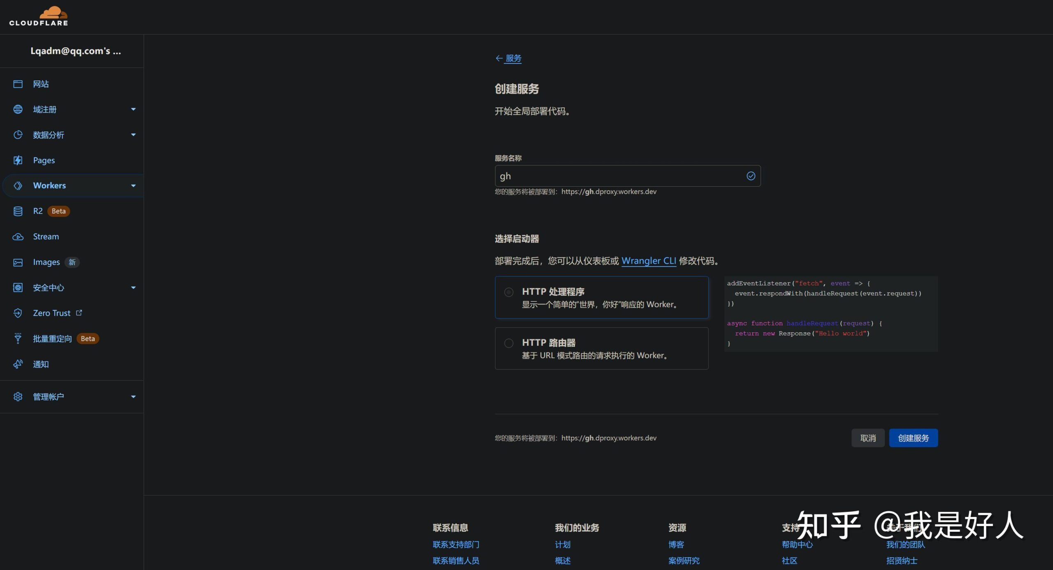
Task: Click the Zero Trust external link icon
Action: point(79,313)
